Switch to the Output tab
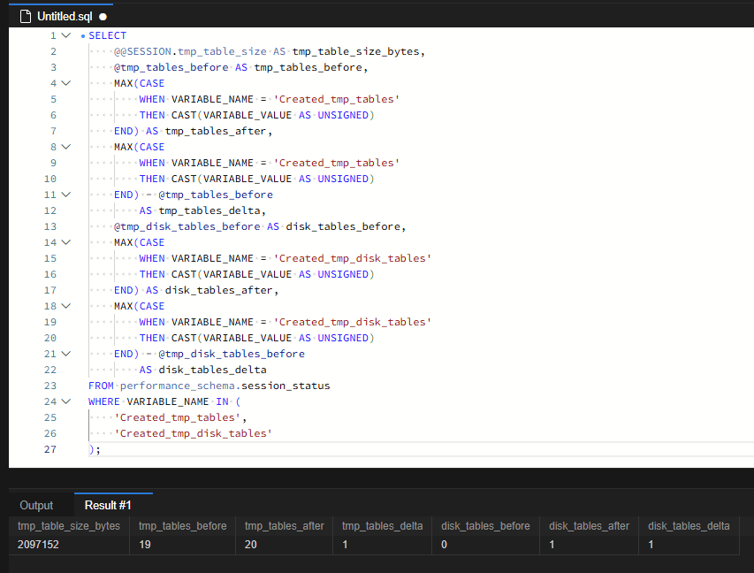Screen dimensions: 754x573 pyautogui.click(x=36, y=505)
